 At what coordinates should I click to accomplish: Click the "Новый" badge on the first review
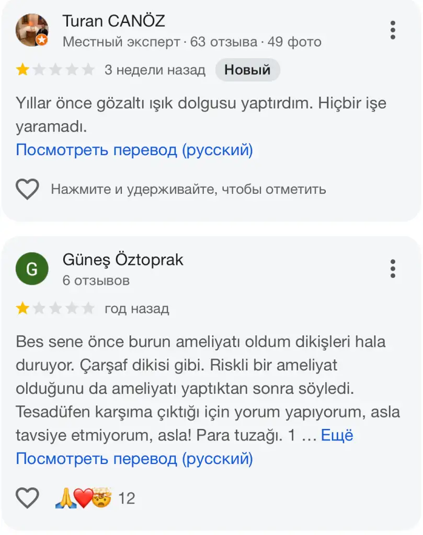tap(247, 69)
